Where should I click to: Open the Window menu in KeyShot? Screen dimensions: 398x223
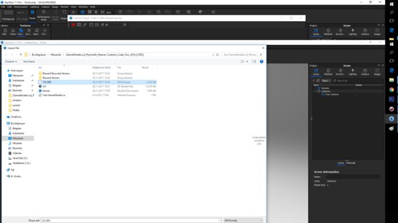[83, 7]
